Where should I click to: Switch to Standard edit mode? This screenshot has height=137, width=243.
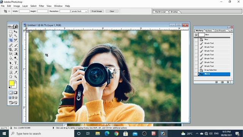coord(11,93)
